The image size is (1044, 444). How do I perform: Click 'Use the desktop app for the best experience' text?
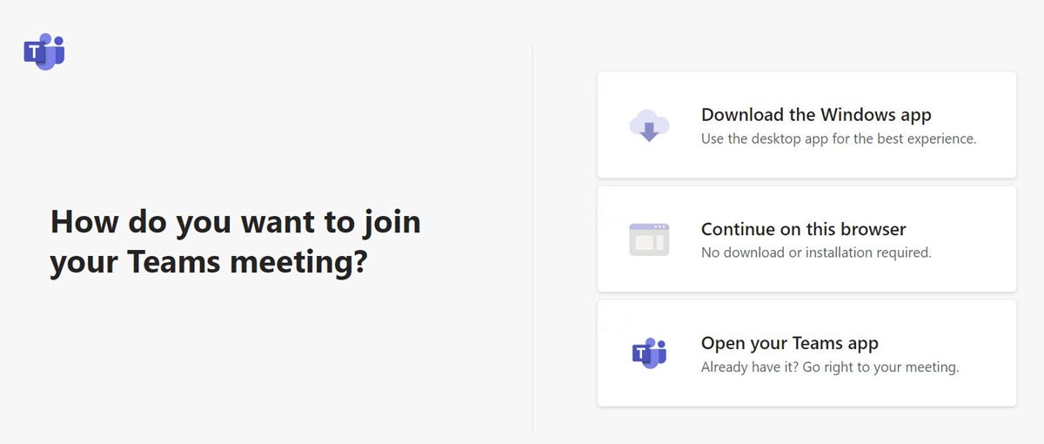point(839,138)
